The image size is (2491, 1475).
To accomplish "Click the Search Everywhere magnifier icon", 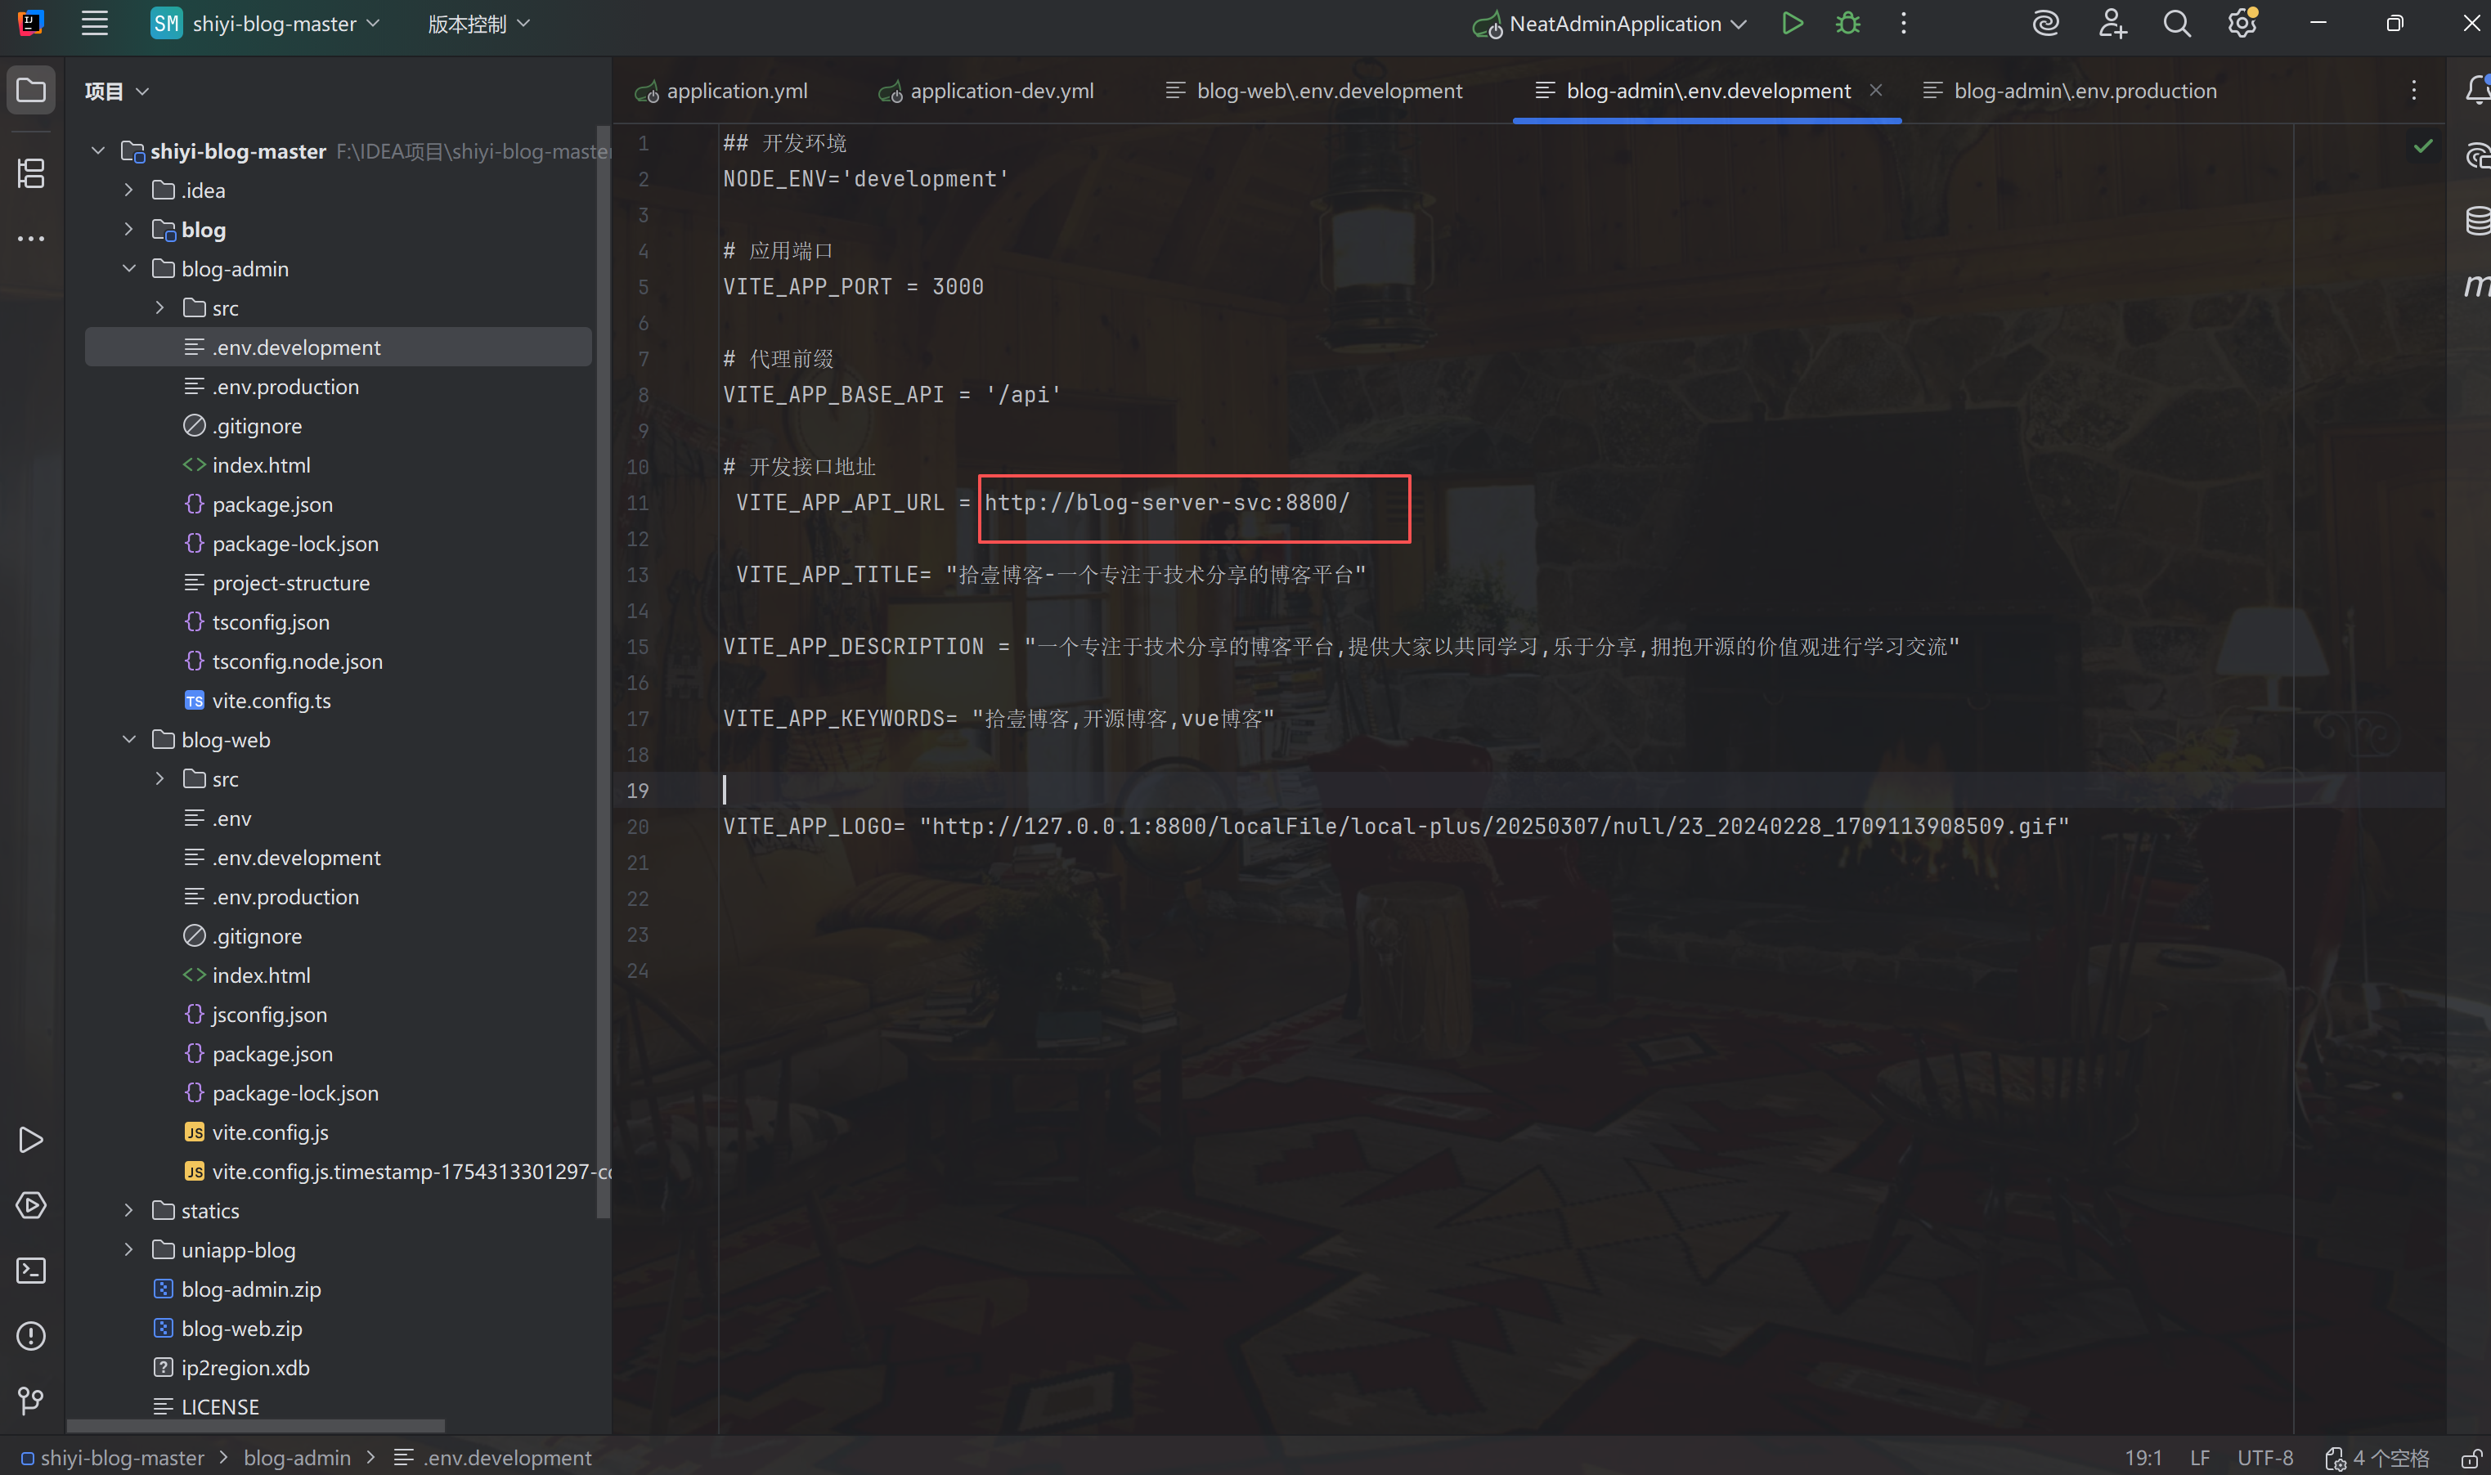I will tap(2177, 24).
